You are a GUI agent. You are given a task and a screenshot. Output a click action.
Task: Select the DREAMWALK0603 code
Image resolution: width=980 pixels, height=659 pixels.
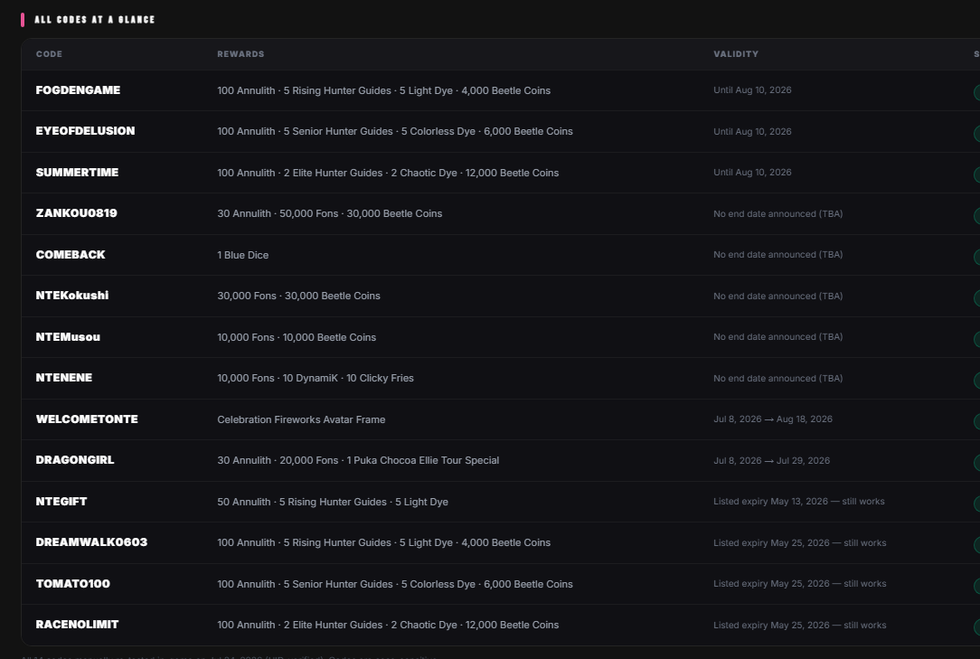coord(91,542)
